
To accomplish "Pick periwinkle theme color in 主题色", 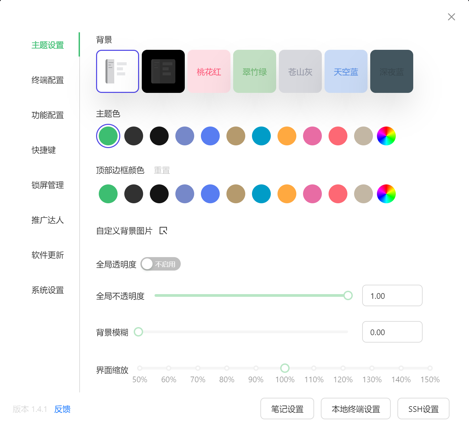I will (x=185, y=136).
